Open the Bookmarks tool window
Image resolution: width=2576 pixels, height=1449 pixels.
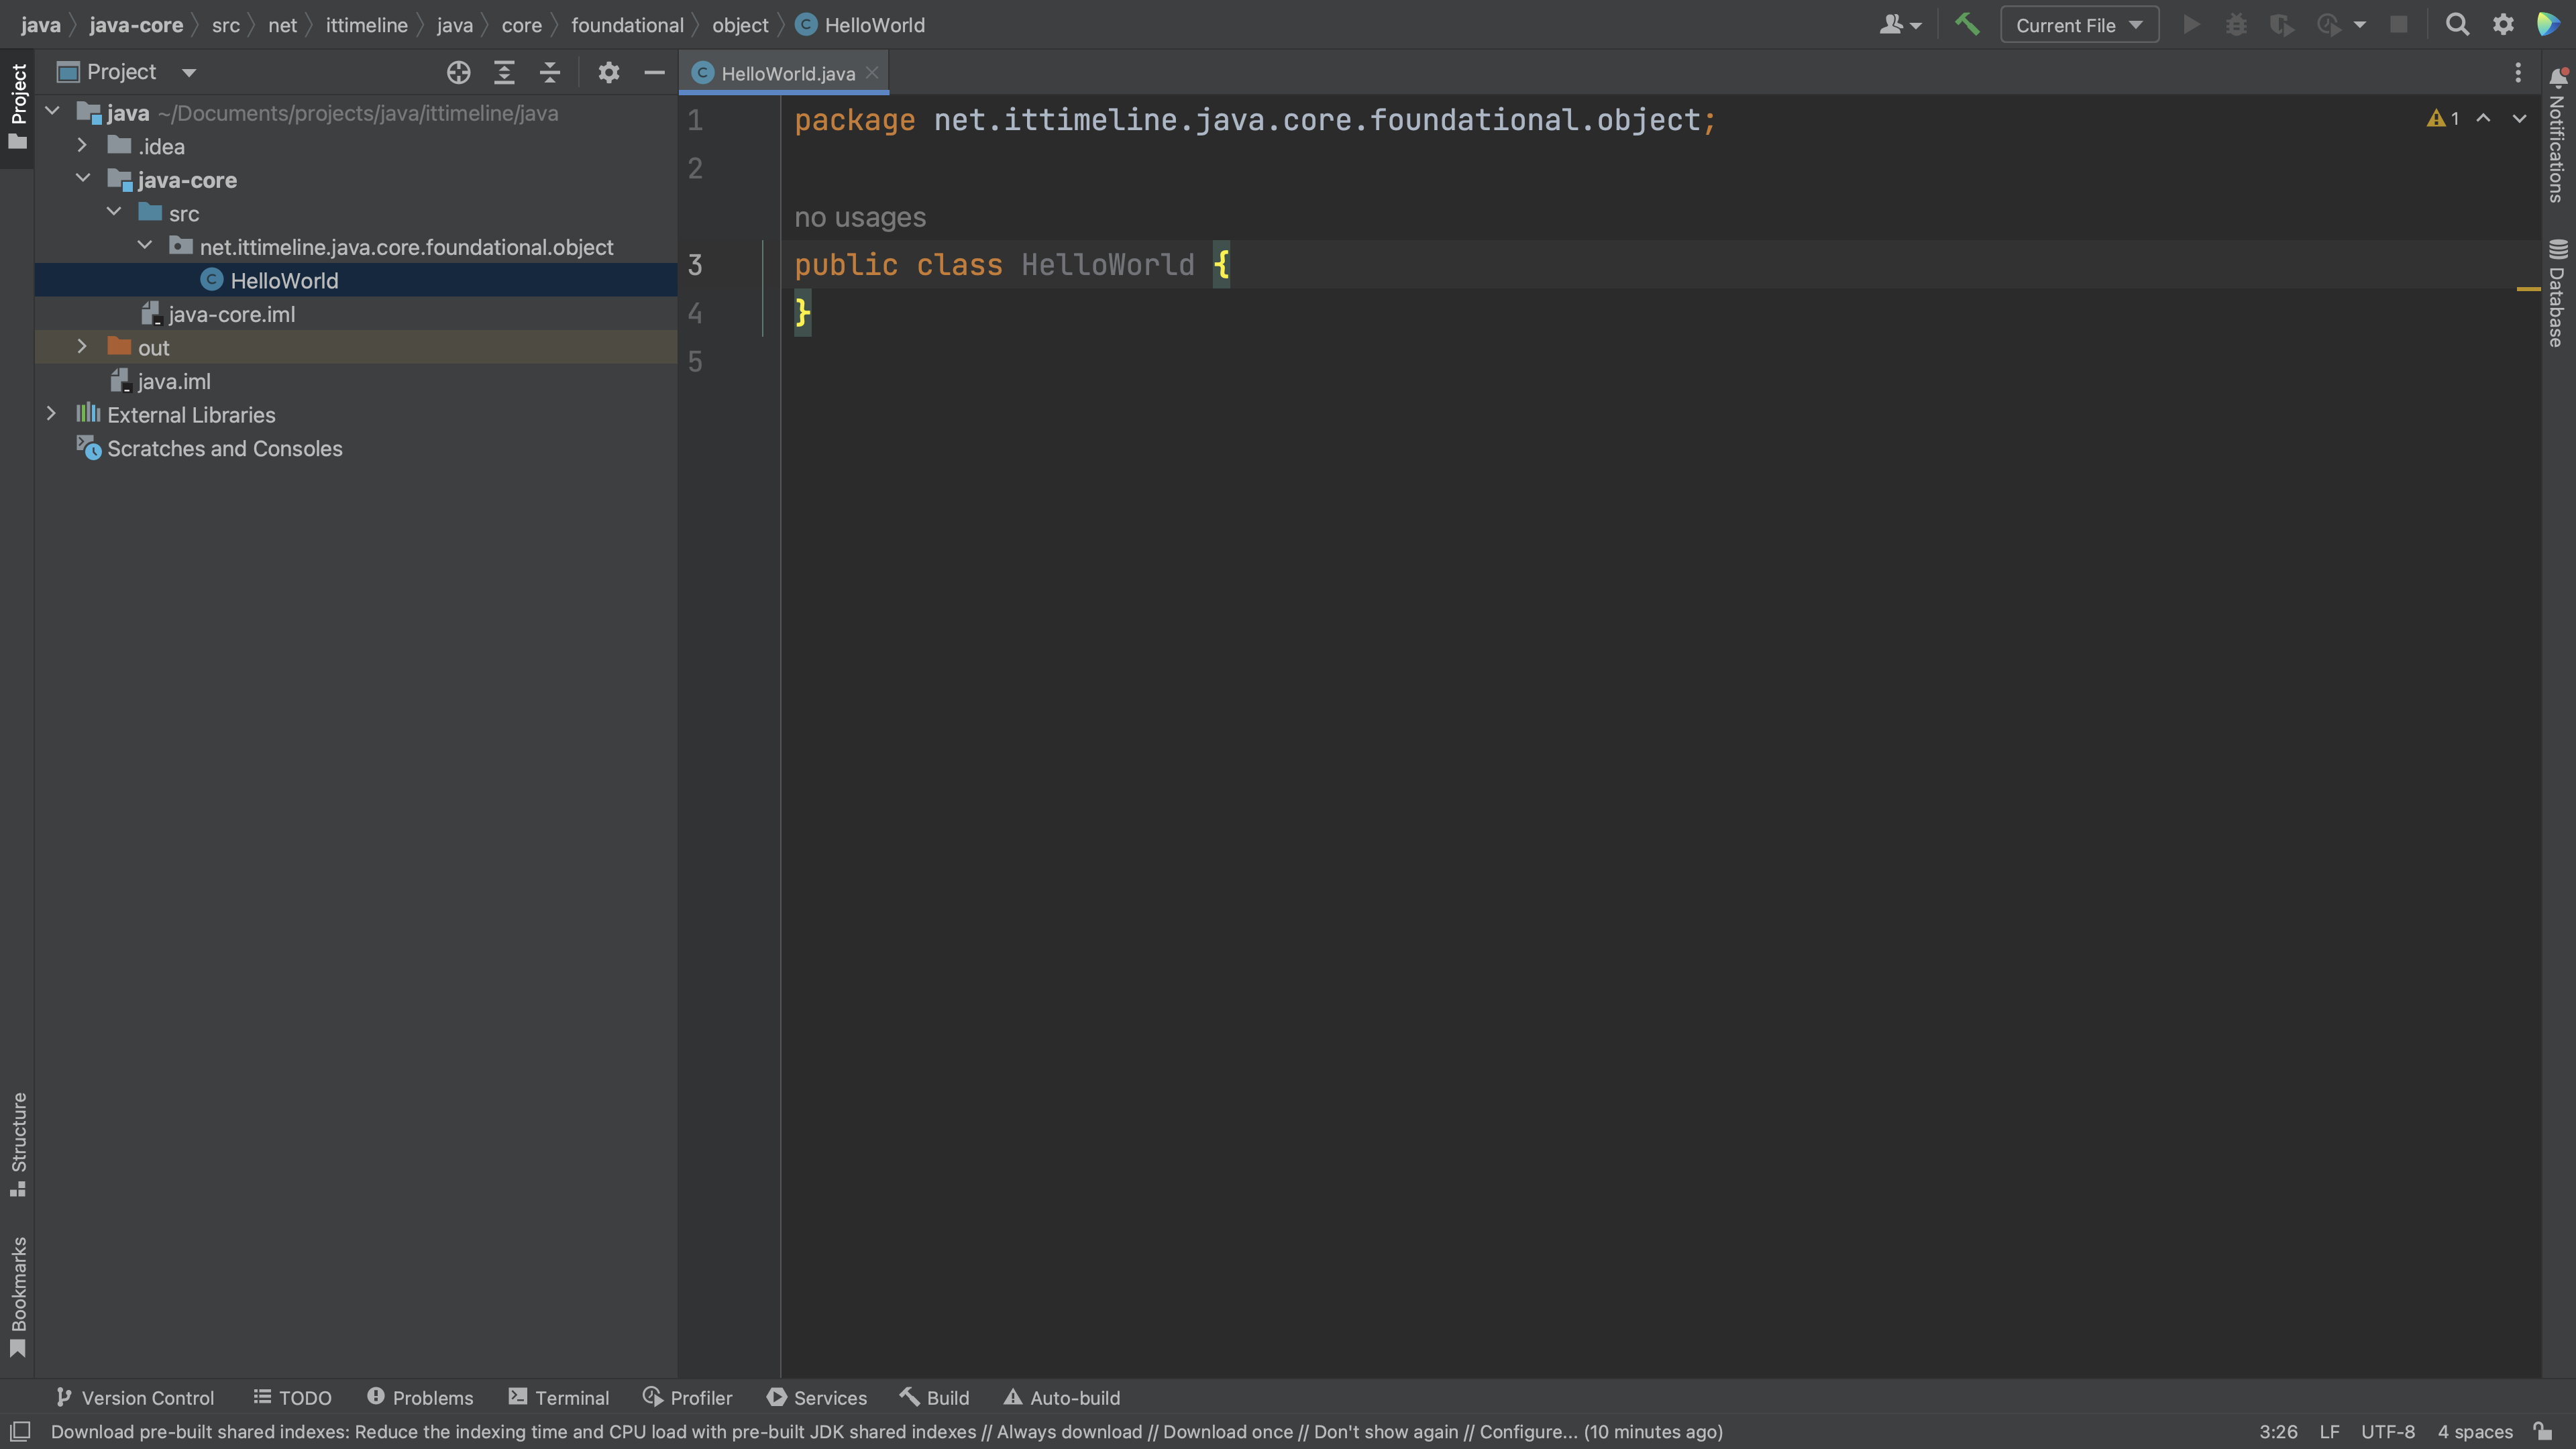pos(18,1297)
